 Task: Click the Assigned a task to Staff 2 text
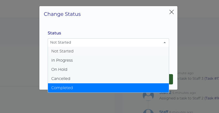181,98
